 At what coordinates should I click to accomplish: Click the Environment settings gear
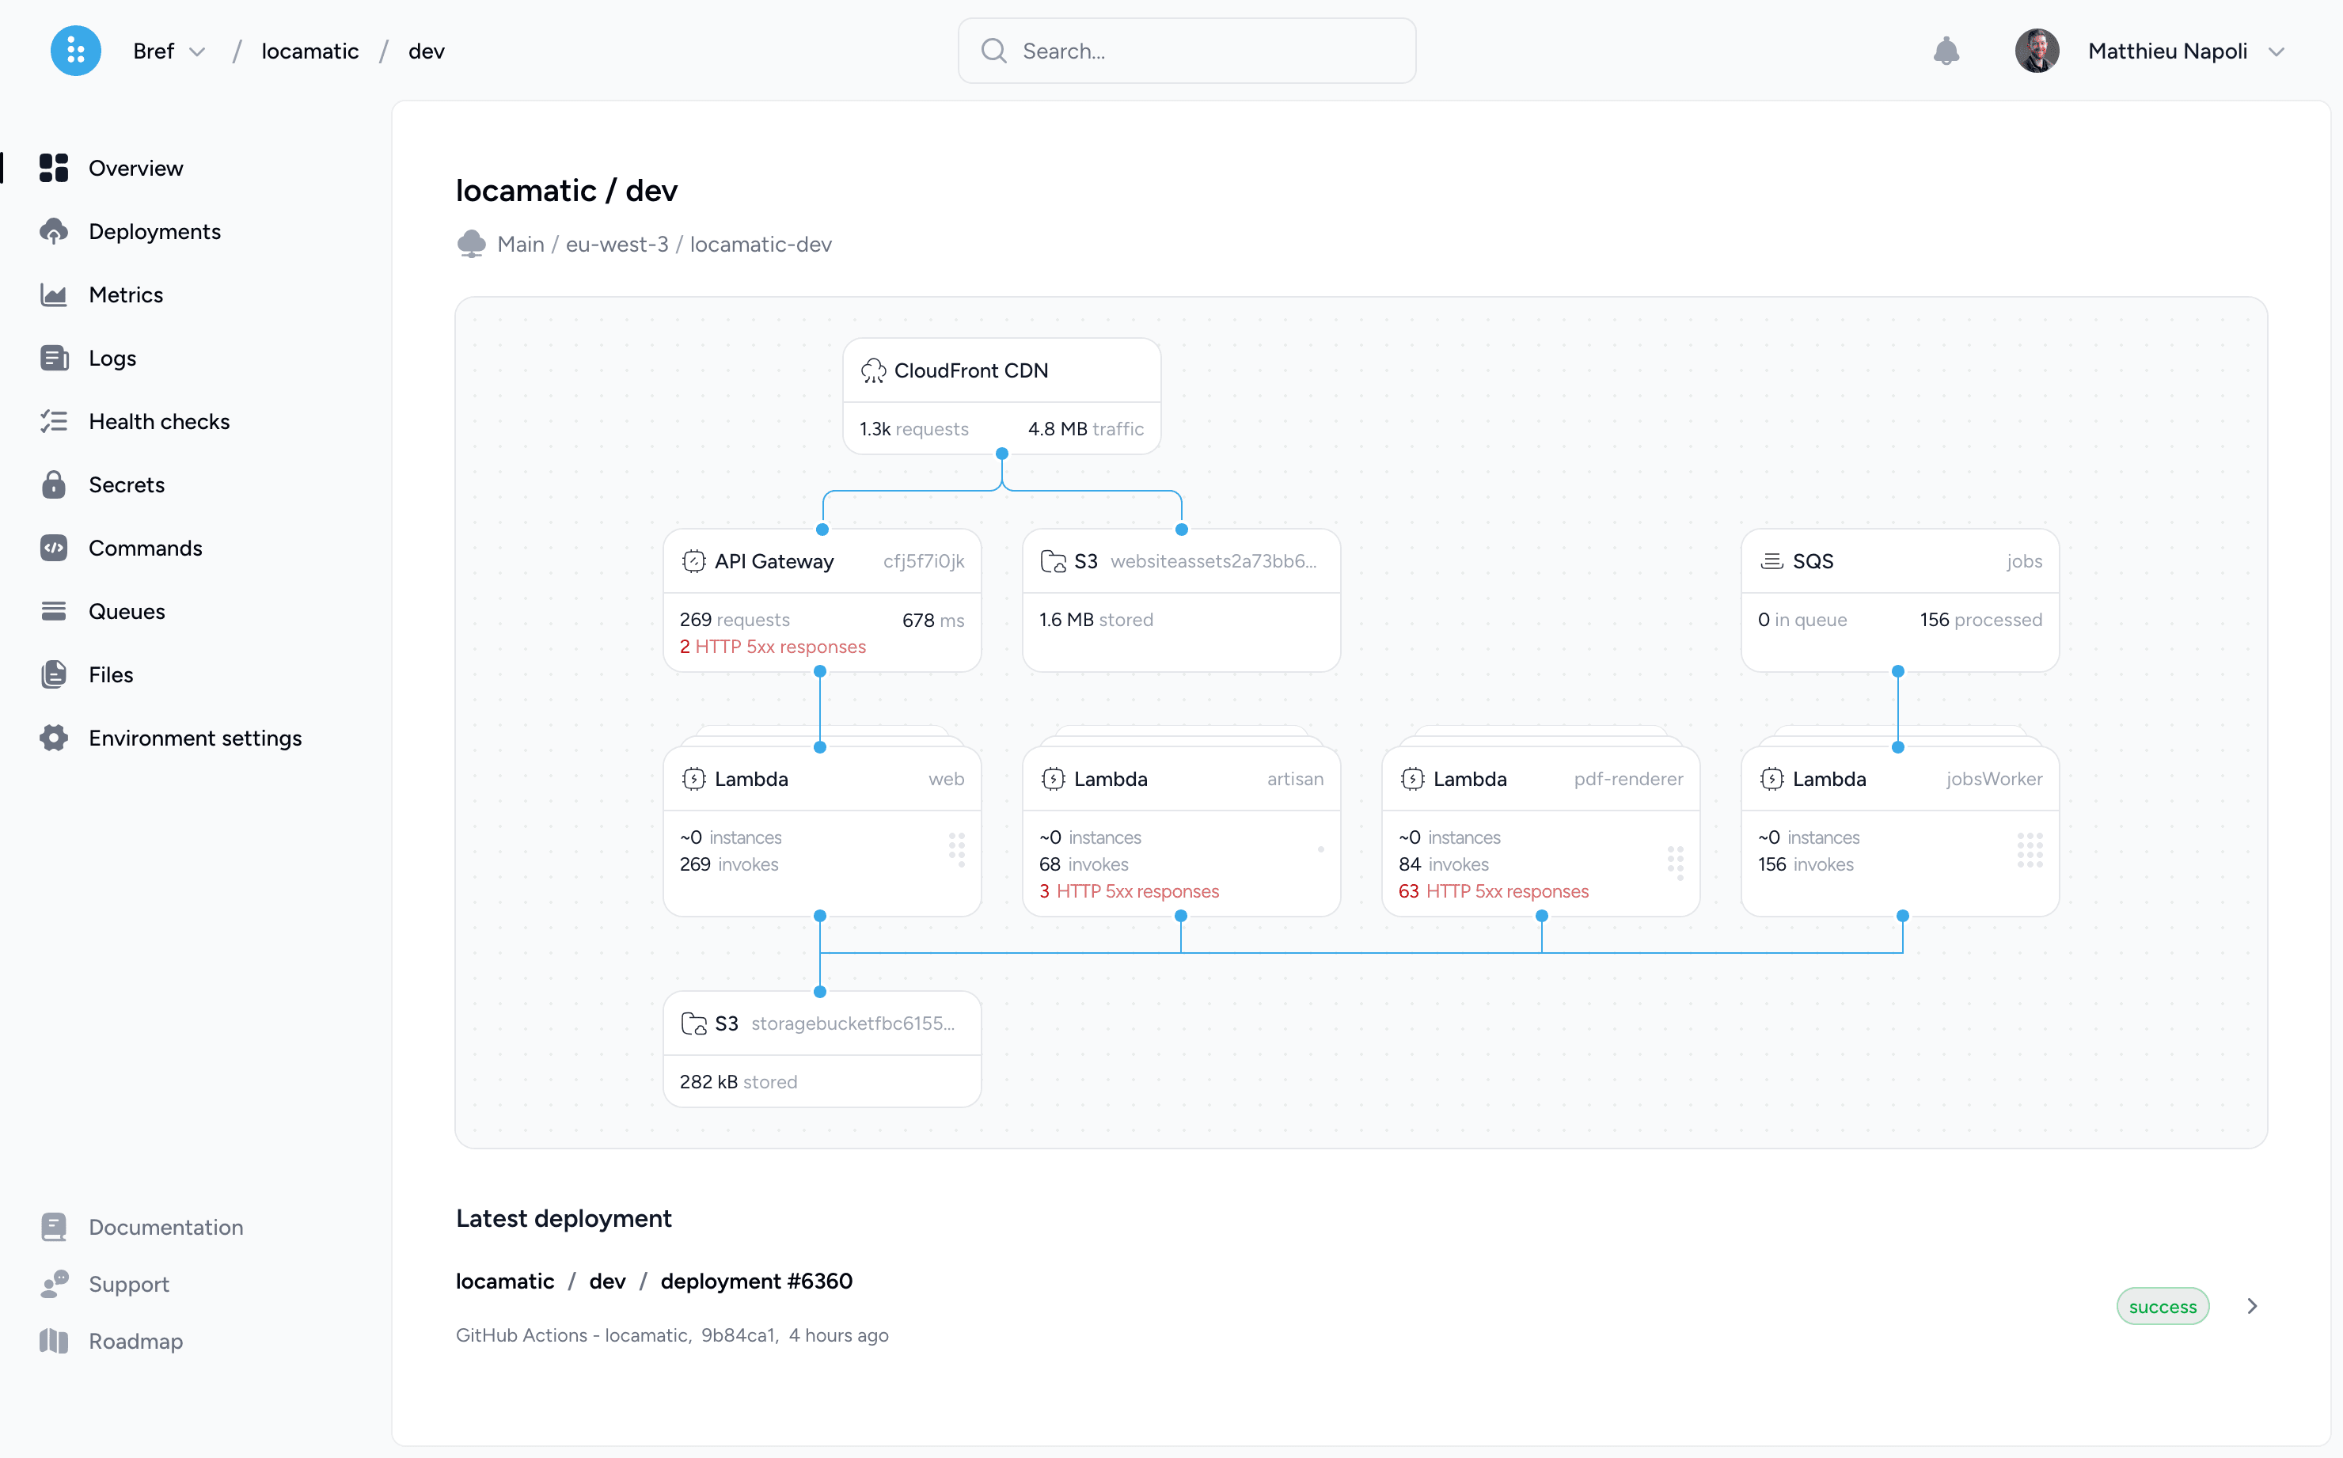(53, 738)
